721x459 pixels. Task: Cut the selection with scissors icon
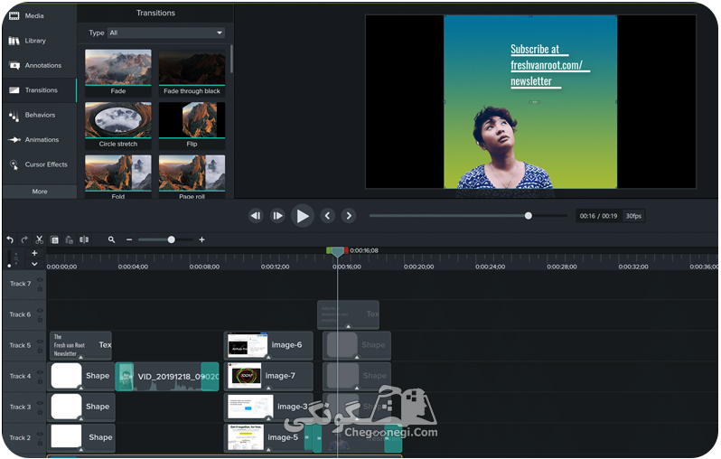39,239
